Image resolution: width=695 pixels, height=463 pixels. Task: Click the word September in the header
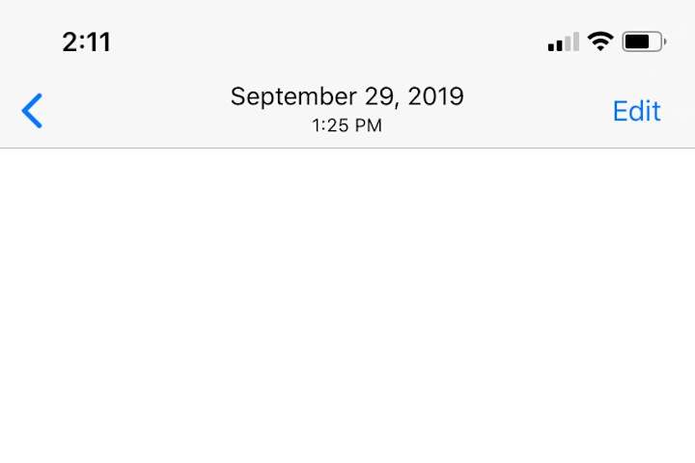coord(293,96)
